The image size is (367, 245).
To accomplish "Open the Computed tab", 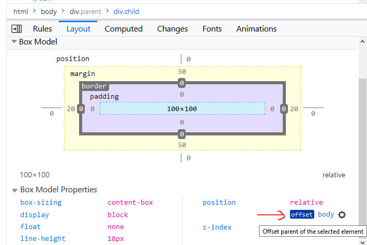I will (124, 29).
